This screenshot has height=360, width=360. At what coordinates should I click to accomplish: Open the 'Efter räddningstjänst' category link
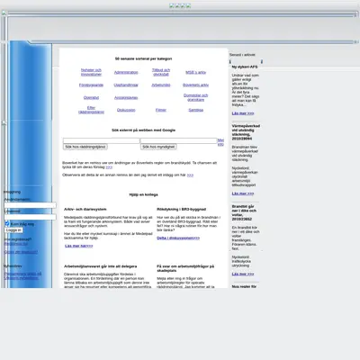pos(91,110)
